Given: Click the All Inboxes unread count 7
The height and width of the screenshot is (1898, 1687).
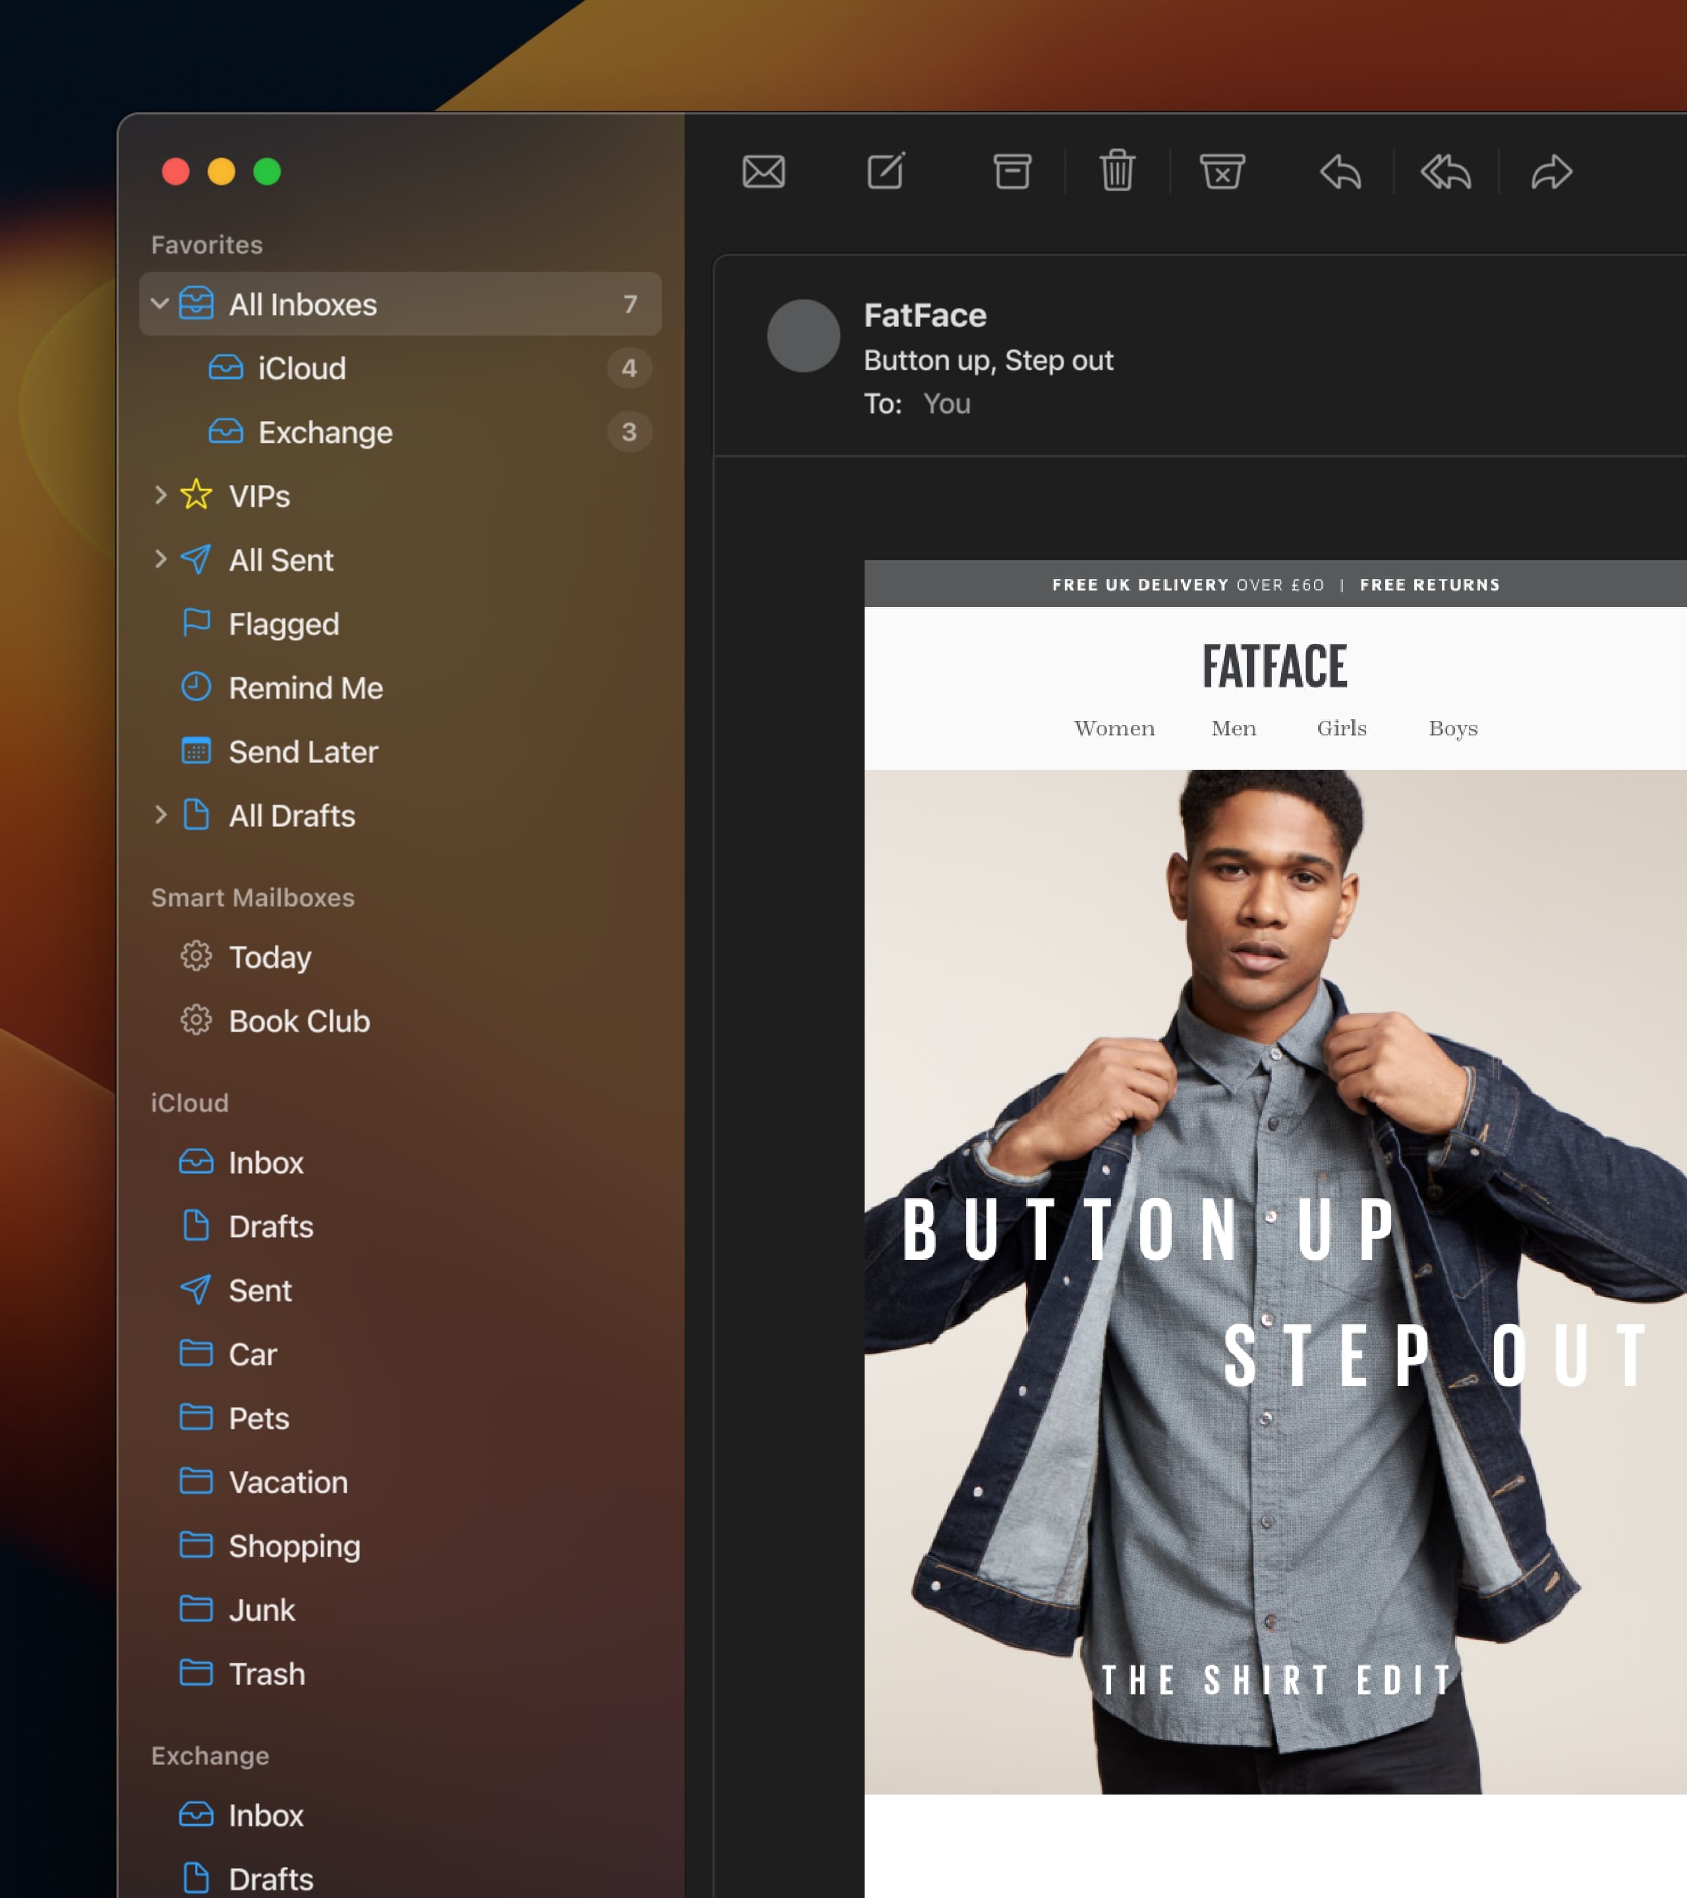Looking at the screenshot, I should [629, 304].
